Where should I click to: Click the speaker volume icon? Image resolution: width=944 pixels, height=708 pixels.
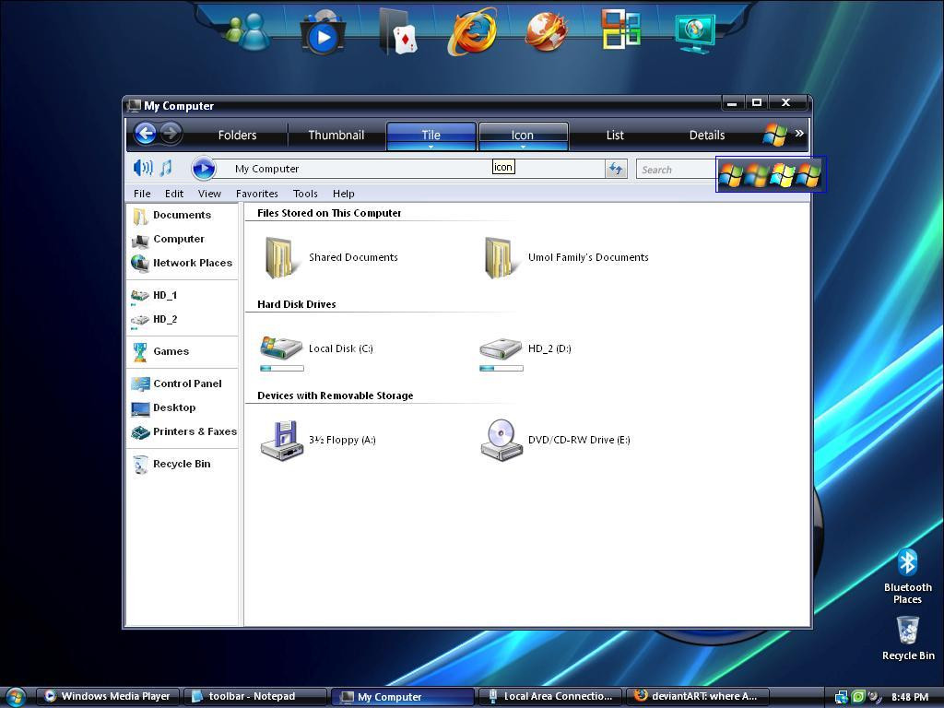(x=143, y=168)
